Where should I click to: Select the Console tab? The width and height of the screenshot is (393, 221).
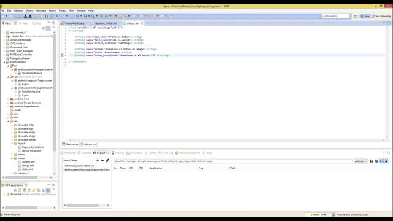[84, 153]
